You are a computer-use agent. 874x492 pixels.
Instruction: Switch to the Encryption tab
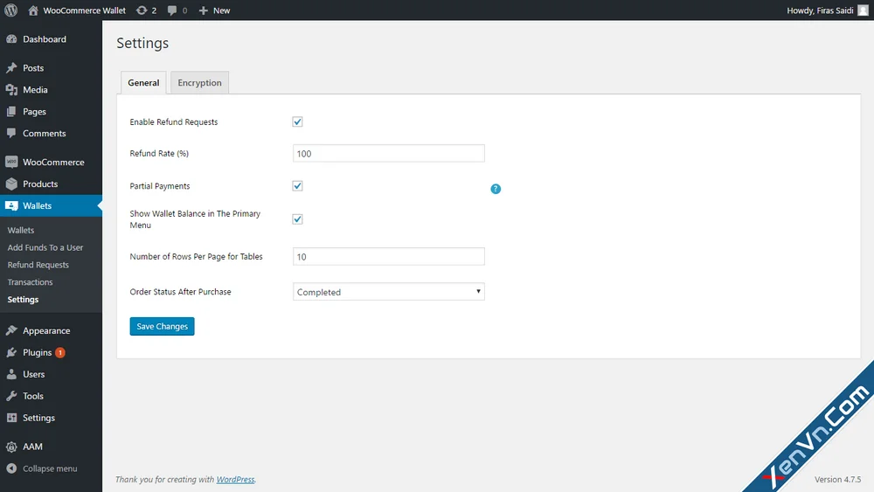click(199, 82)
